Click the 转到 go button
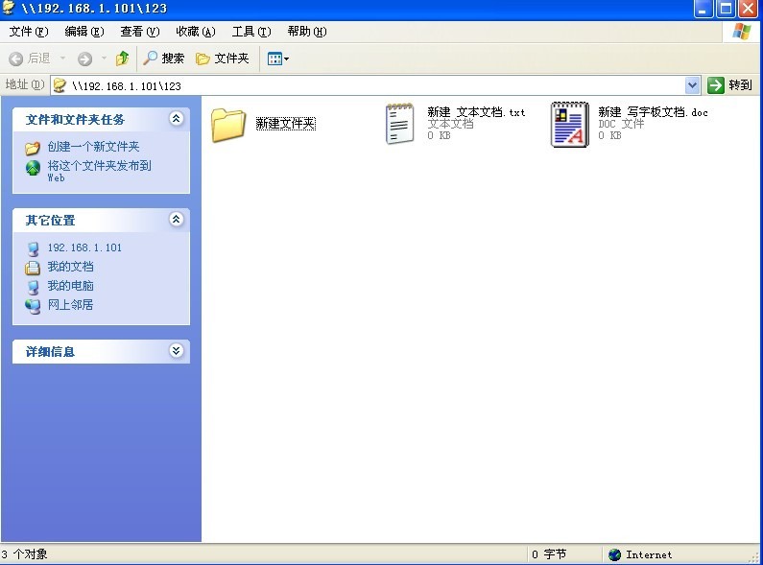 (x=730, y=85)
